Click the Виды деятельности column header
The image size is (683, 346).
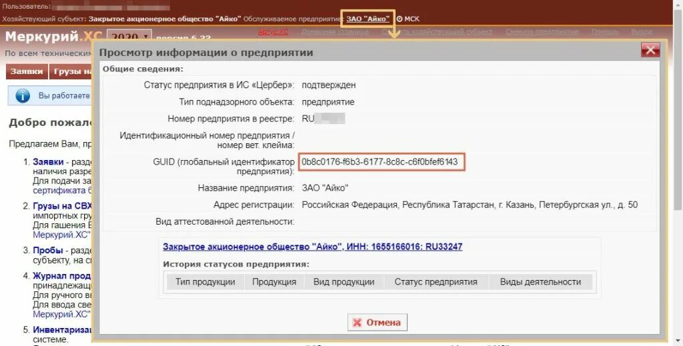[x=540, y=281]
